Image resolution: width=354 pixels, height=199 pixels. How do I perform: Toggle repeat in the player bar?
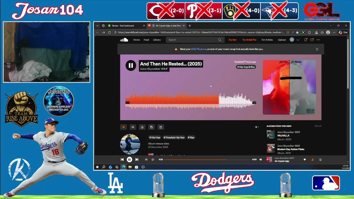click(153, 159)
